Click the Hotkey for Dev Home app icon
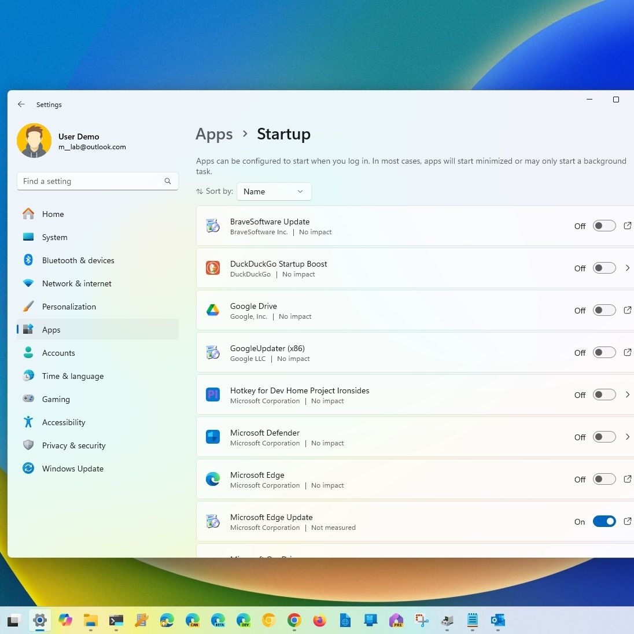Screen dimensions: 634x634 click(x=213, y=395)
